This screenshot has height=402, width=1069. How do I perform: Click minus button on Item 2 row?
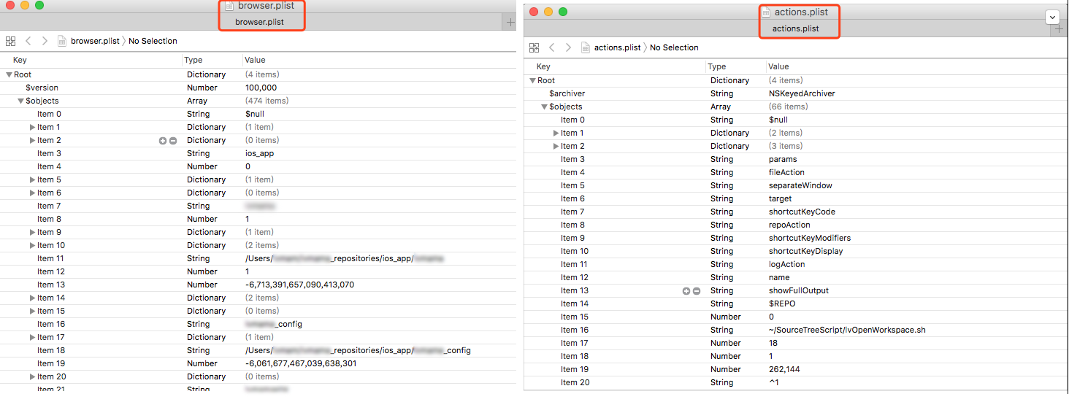point(173,141)
